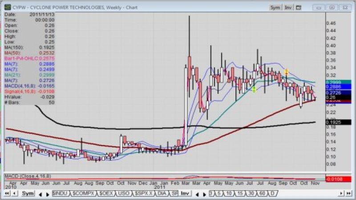Click the CYPW chart window application icon

coord(7,7)
